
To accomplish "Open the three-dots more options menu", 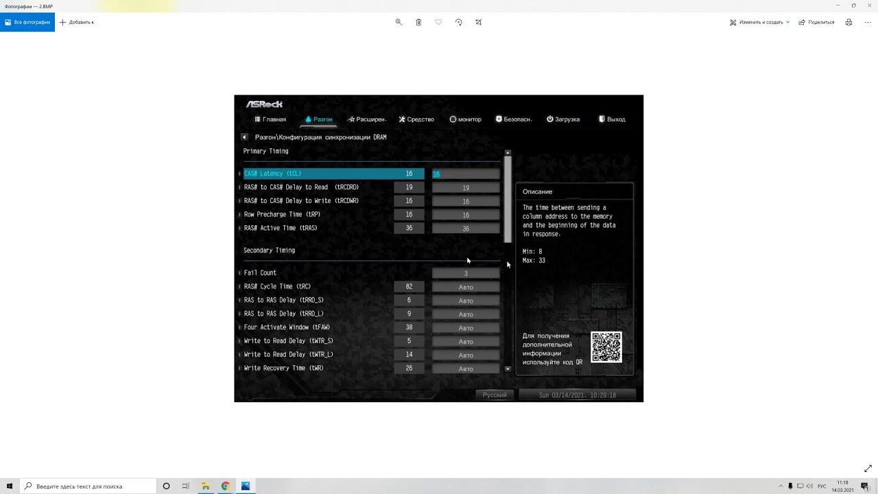I will click(868, 22).
